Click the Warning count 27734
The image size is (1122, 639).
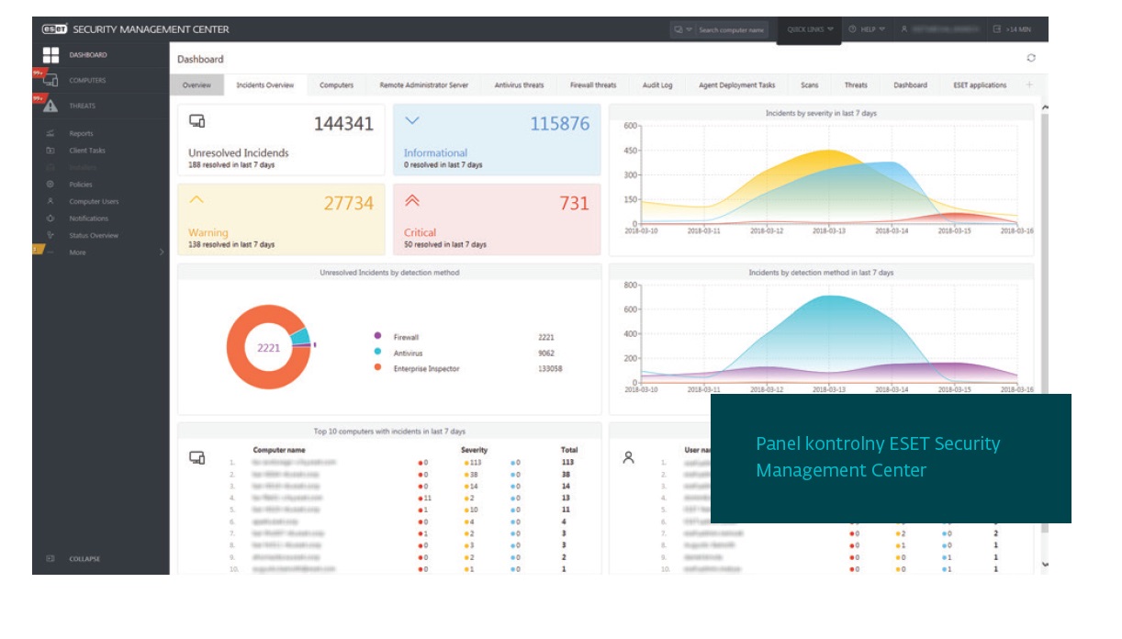[349, 203]
